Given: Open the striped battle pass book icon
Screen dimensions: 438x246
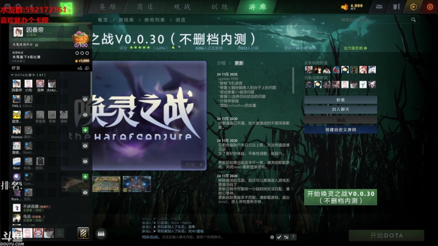Looking at the screenshot, I should coord(83,233).
